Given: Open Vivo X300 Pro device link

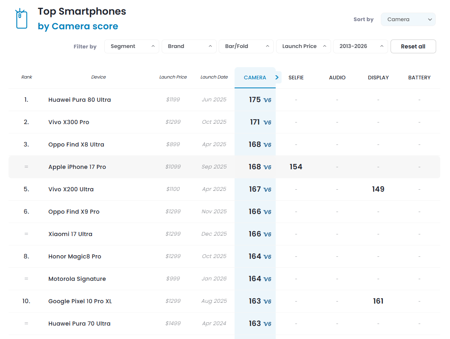Looking at the screenshot, I should pos(68,122).
